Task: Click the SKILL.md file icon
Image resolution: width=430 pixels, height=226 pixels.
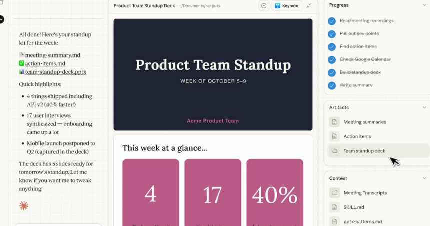Action: point(334,207)
